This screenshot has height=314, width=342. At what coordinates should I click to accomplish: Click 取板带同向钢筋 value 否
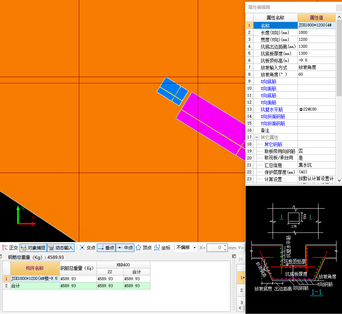coord(316,151)
